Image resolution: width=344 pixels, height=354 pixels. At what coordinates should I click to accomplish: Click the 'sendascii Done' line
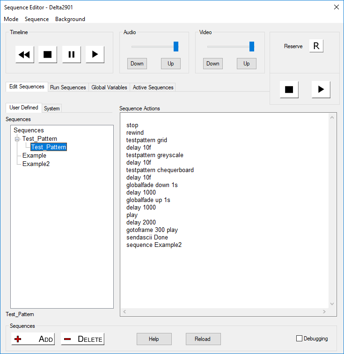[x=147, y=237]
